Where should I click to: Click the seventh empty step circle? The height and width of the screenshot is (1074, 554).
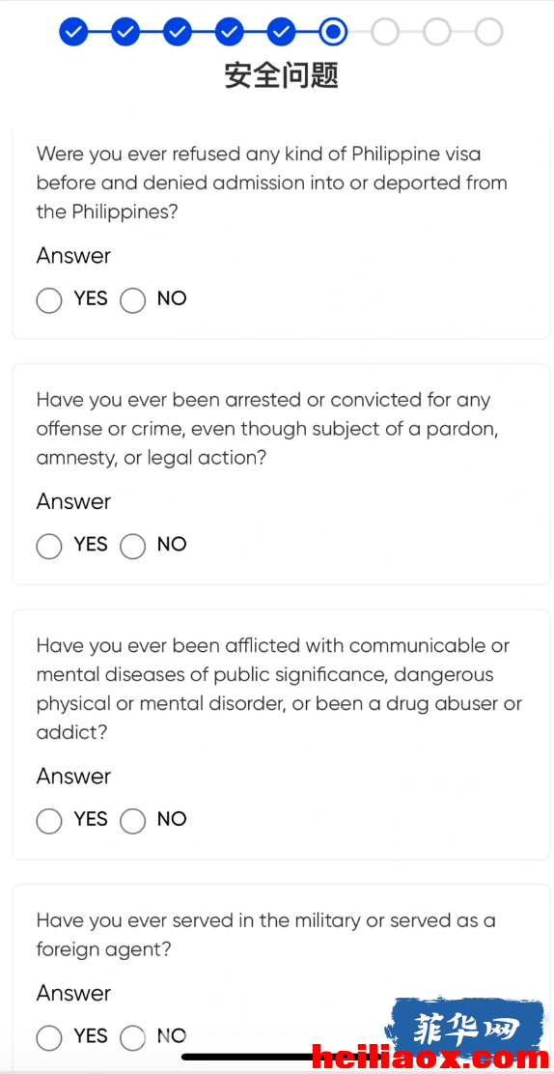pos(385,32)
